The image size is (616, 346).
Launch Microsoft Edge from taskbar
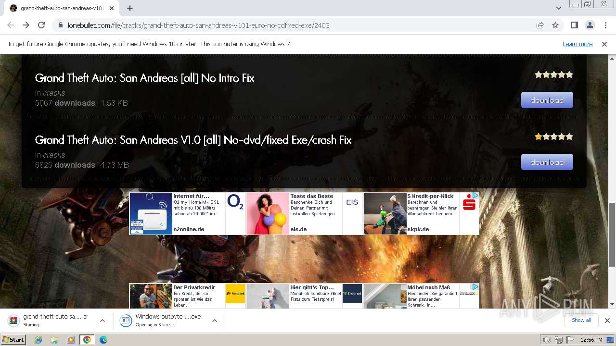coord(103,340)
